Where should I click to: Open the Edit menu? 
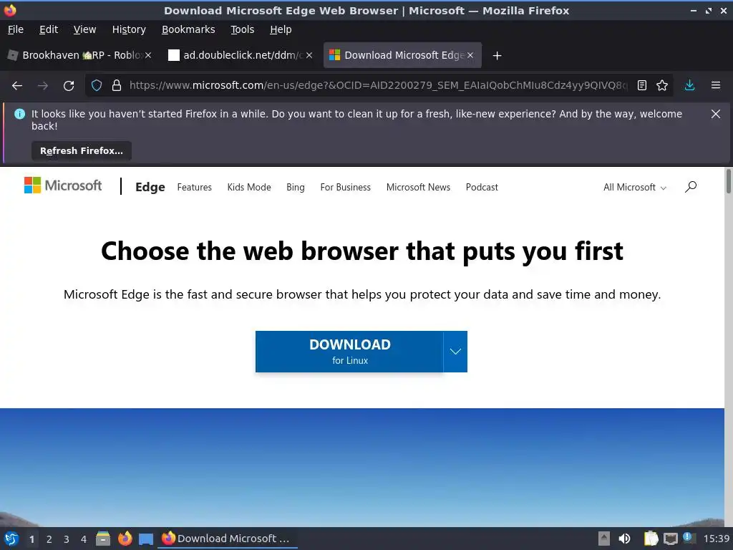tap(49, 29)
